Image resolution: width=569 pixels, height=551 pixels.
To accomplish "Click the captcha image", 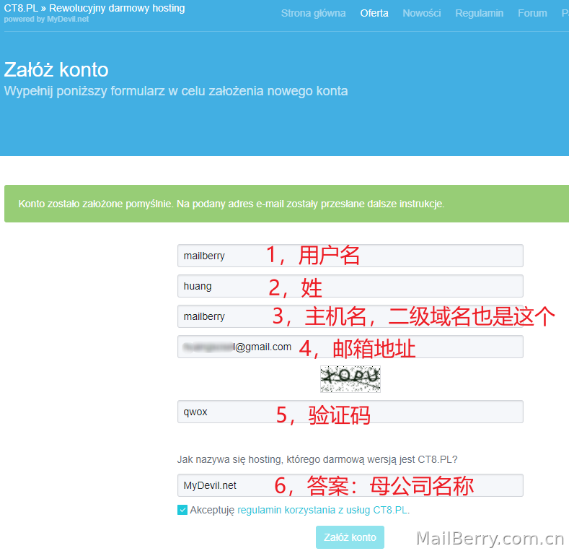I will point(350,379).
